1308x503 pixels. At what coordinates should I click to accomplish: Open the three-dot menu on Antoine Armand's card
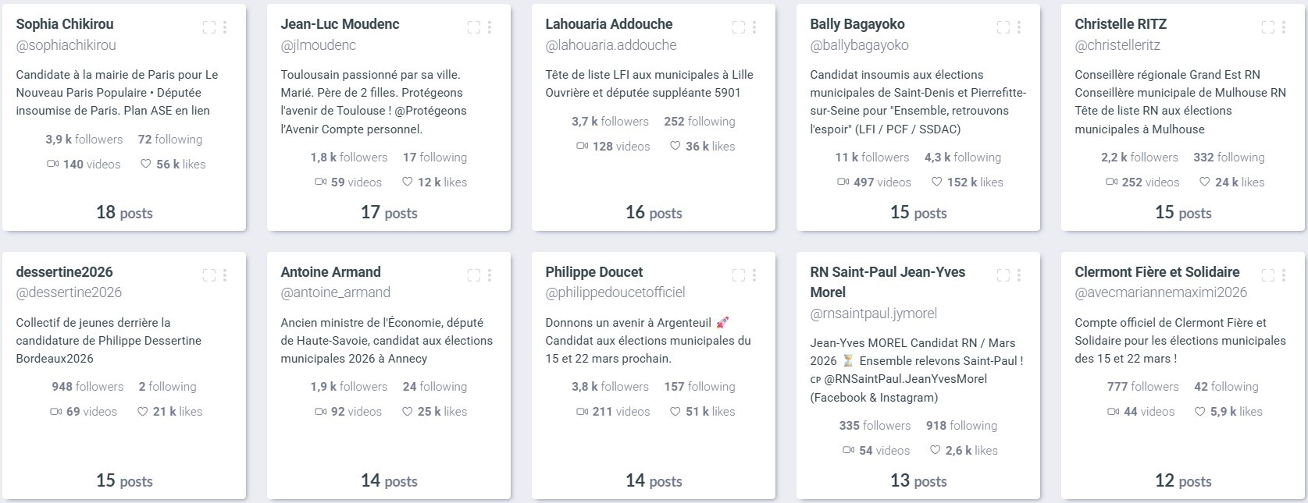pyautogui.click(x=490, y=275)
